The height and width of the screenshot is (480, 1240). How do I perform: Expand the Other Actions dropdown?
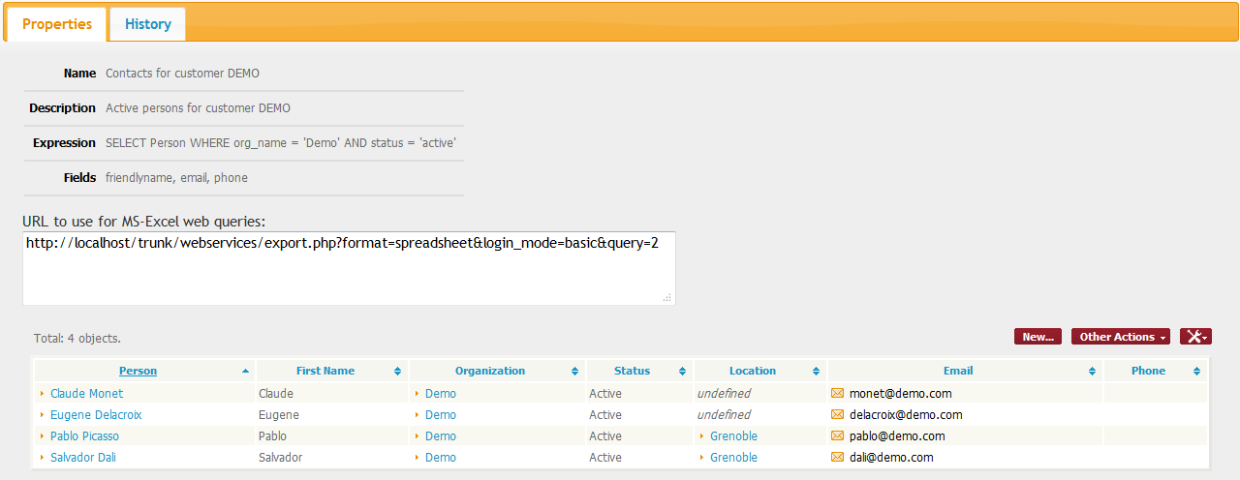[x=1121, y=337]
